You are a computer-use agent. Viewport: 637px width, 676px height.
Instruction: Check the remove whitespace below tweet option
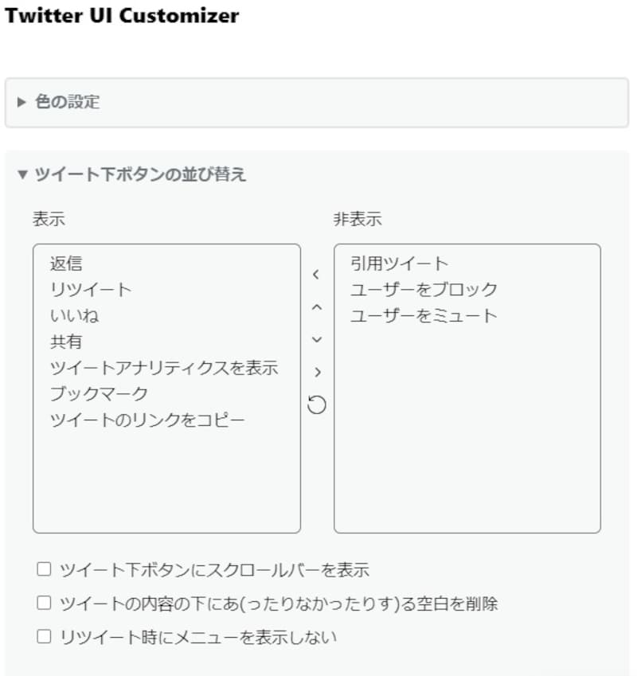tap(45, 603)
